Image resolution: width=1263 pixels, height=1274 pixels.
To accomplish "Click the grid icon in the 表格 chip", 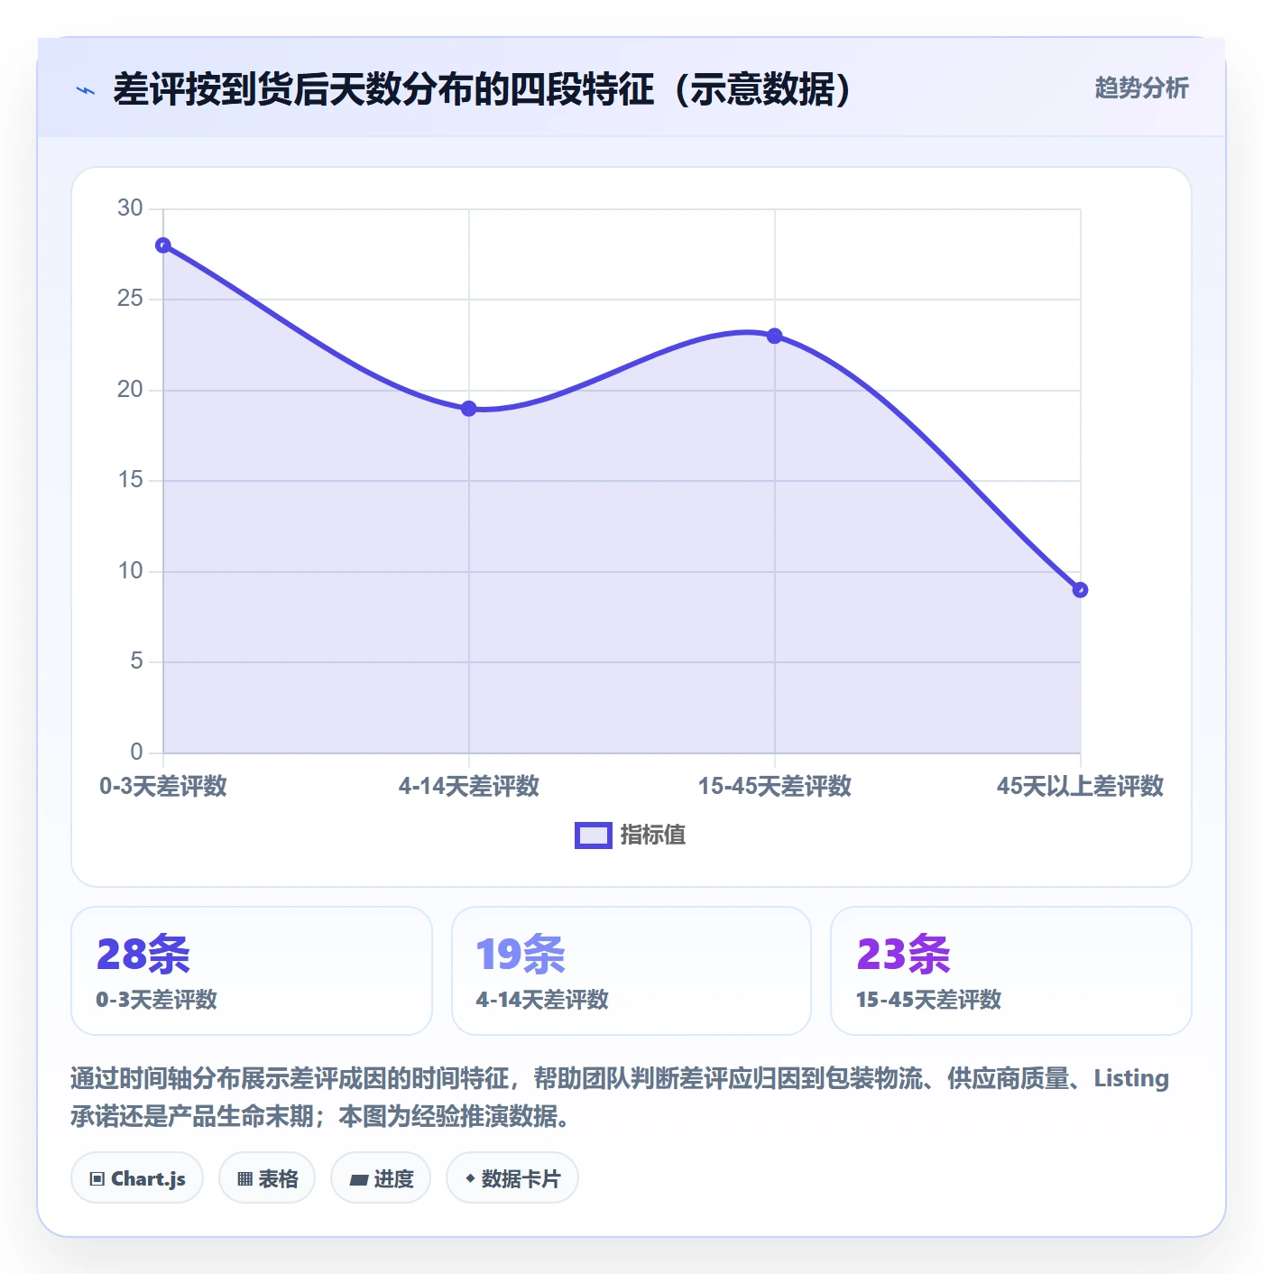I will [x=245, y=1178].
